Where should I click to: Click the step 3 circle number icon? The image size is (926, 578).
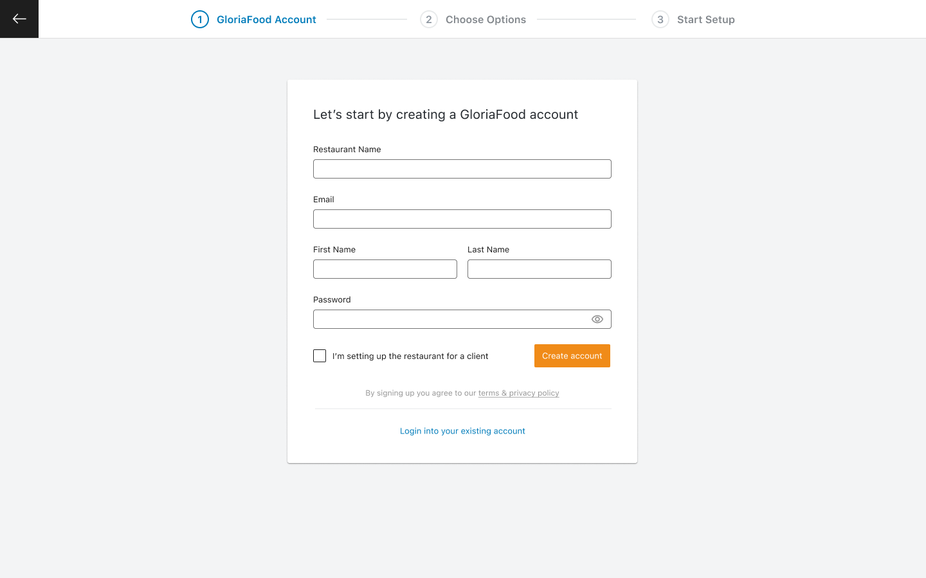(660, 19)
